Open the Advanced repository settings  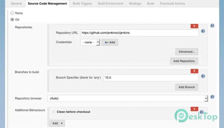click(187, 52)
